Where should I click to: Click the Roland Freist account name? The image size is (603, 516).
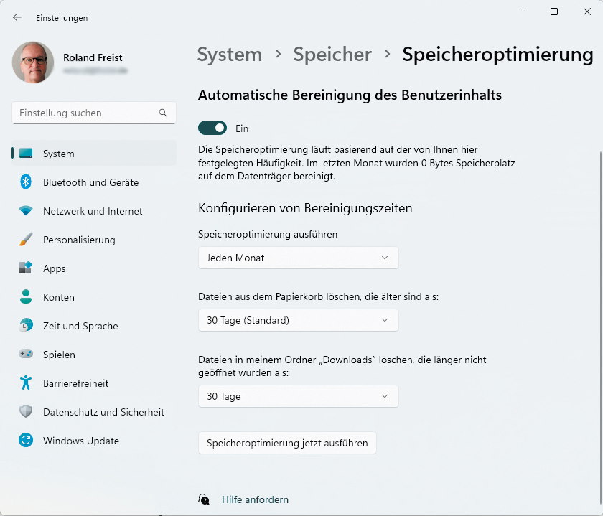tap(93, 57)
